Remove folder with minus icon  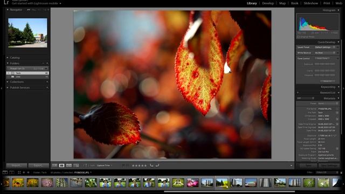tap(43, 64)
